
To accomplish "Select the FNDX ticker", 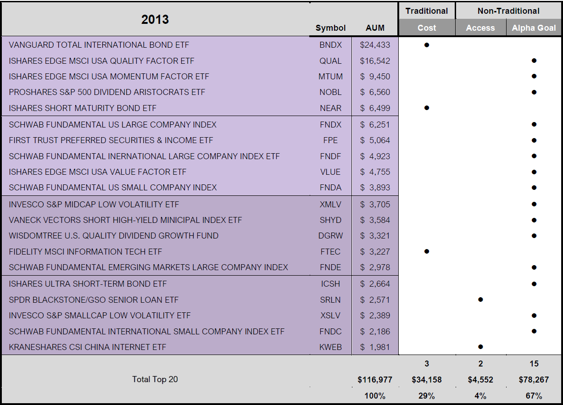I will click(330, 124).
